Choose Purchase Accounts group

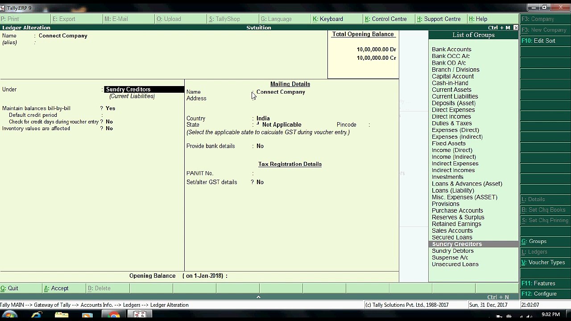[x=457, y=210]
